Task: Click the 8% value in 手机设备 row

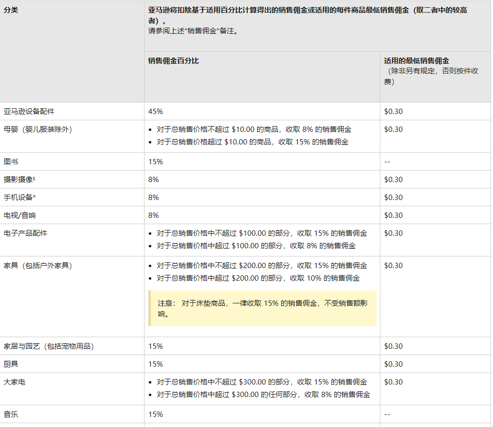Action: 153,198
